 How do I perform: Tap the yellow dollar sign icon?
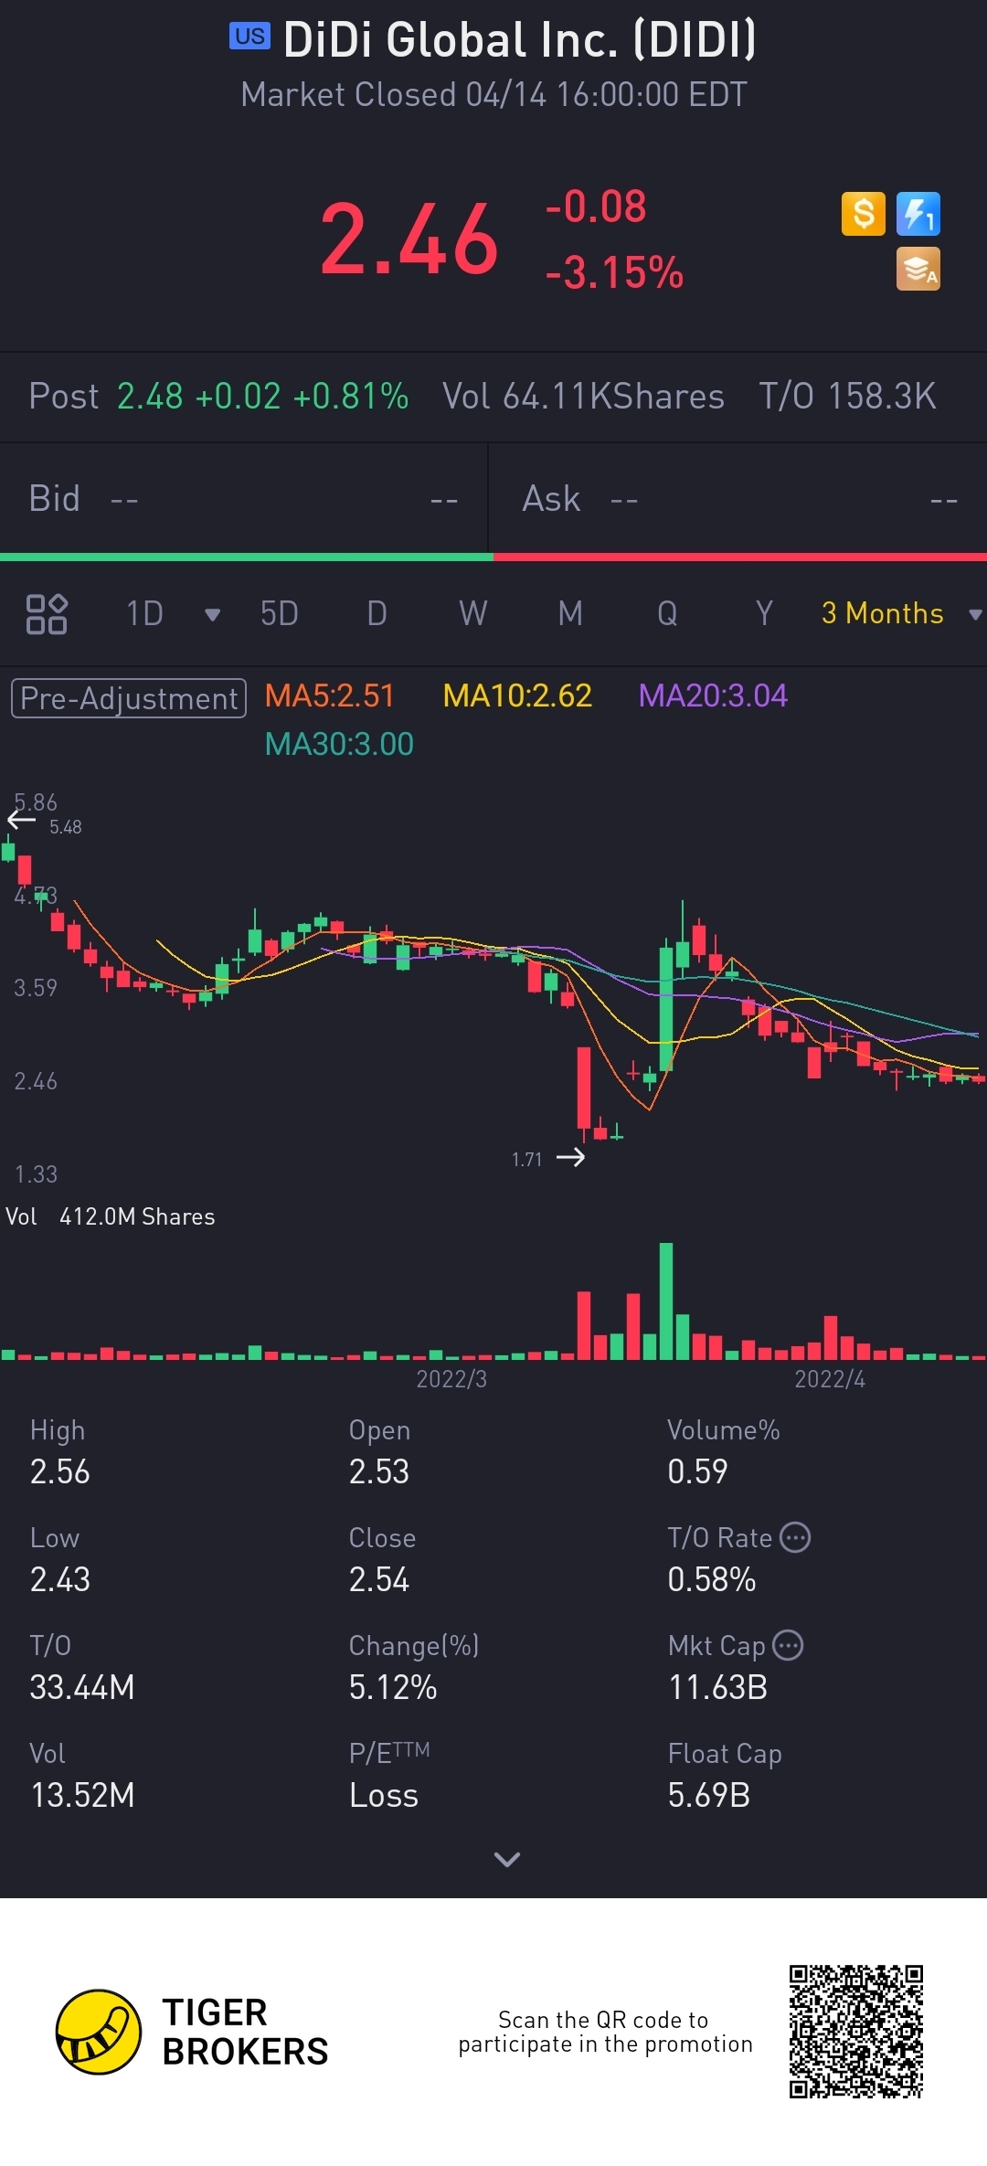tap(863, 214)
